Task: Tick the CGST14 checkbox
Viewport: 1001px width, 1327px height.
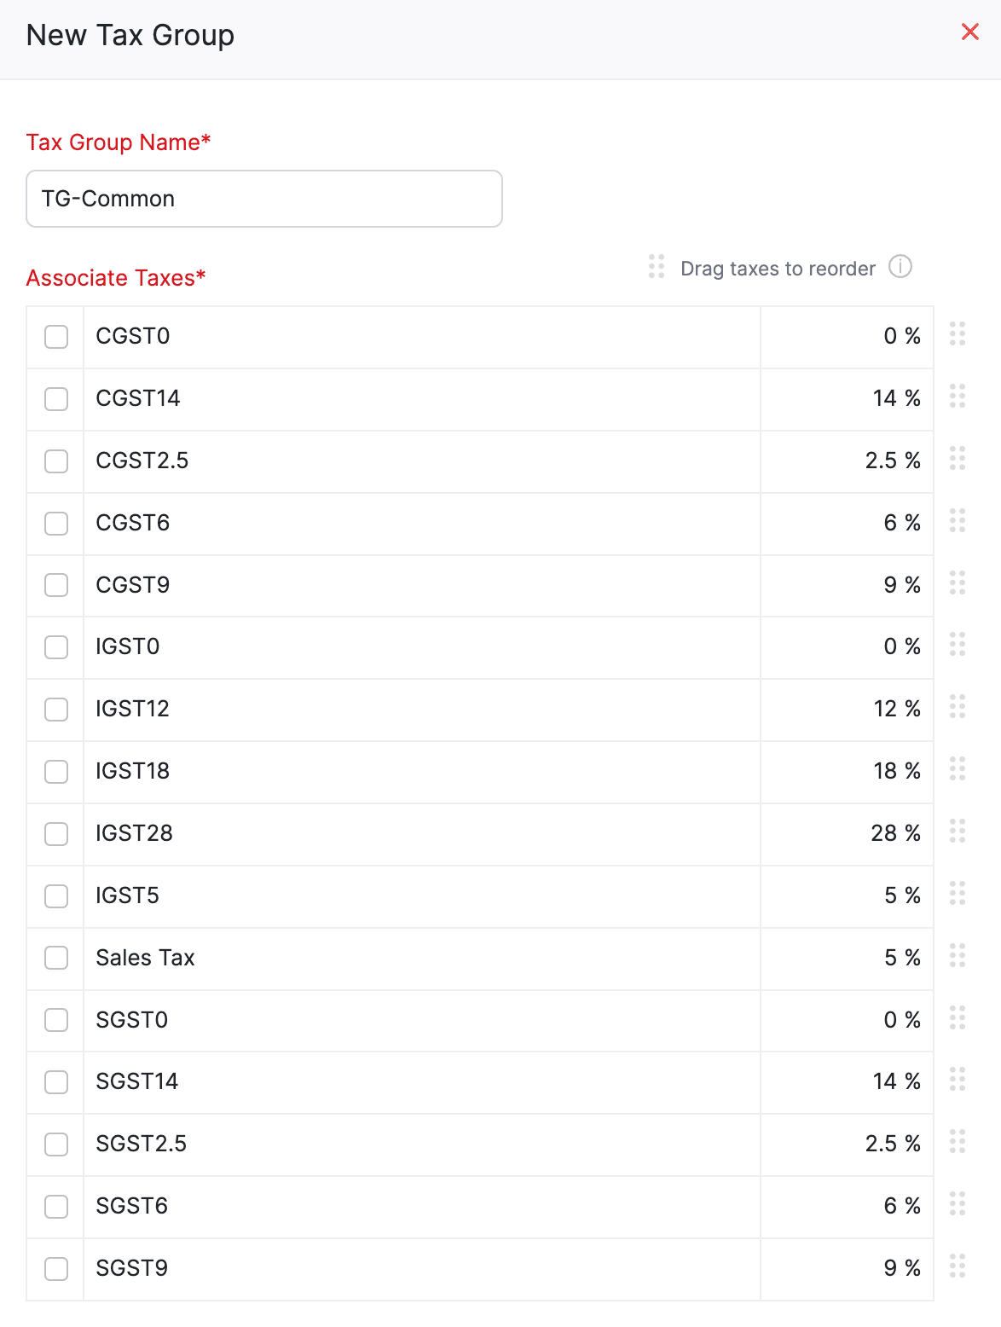Action: coord(56,399)
